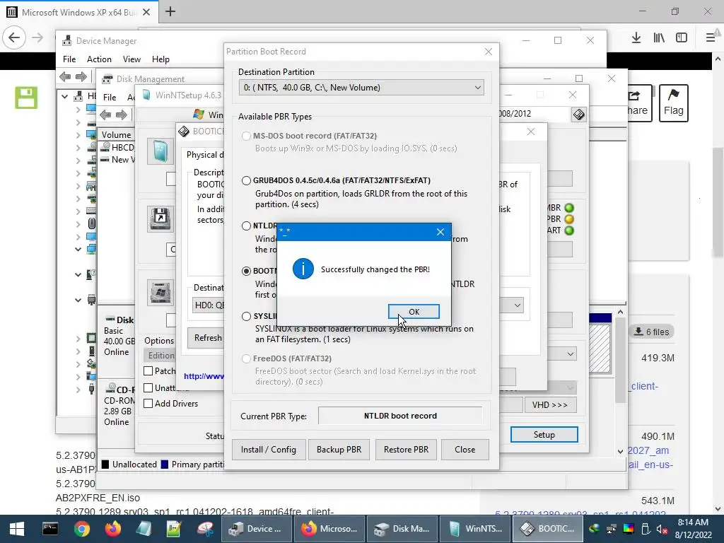
Task: Open the http://www link in BOOTICE
Action: click(x=204, y=376)
